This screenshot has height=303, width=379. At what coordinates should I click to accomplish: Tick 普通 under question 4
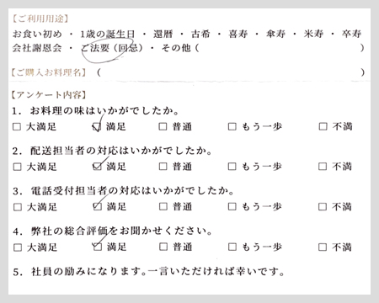point(163,247)
